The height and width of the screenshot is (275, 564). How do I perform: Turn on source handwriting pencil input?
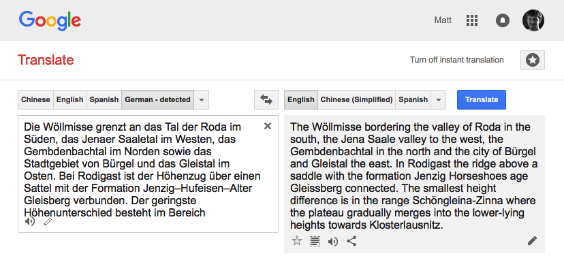click(48, 221)
